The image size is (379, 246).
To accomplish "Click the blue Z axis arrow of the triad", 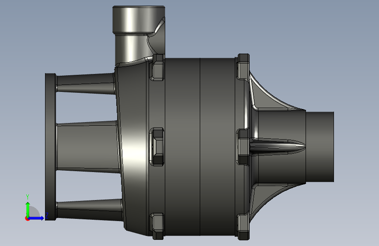I will 36,218.
